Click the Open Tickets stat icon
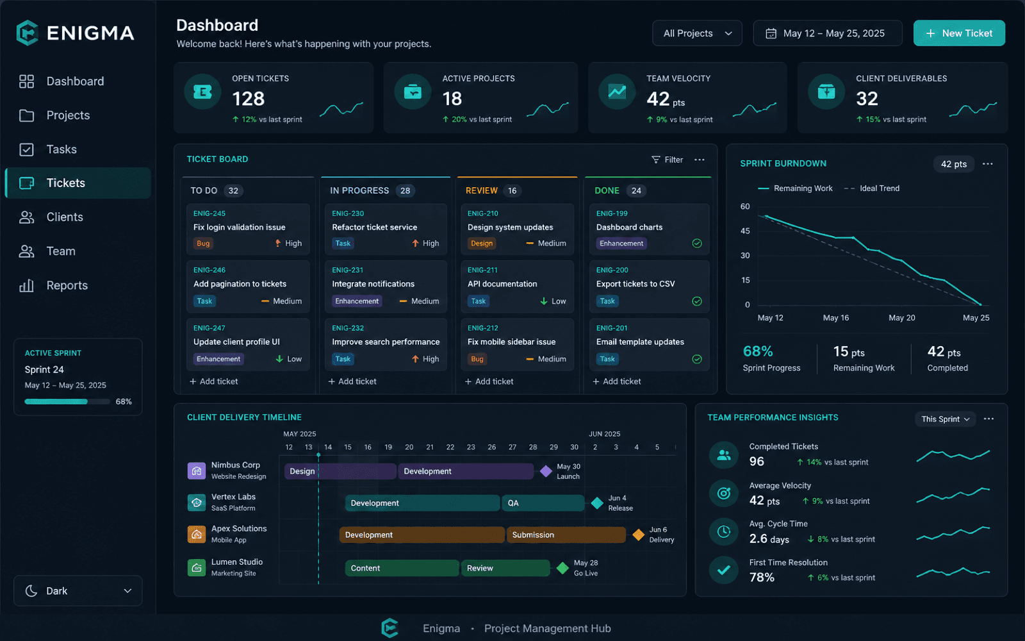Image resolution: width=1025 pixels, height=641 pixels. 202,92
